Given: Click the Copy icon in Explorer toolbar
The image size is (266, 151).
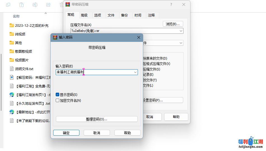Looking at the screenshot, I should (x=8, y=5).
